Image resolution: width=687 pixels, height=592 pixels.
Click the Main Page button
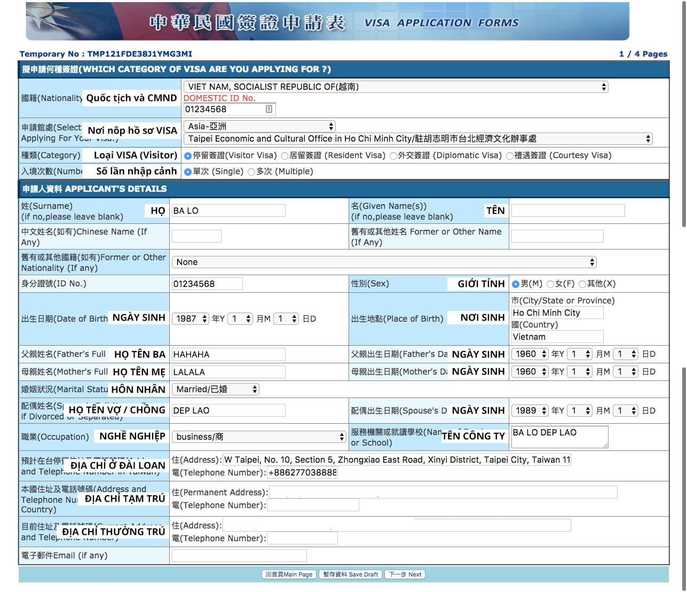289,574
